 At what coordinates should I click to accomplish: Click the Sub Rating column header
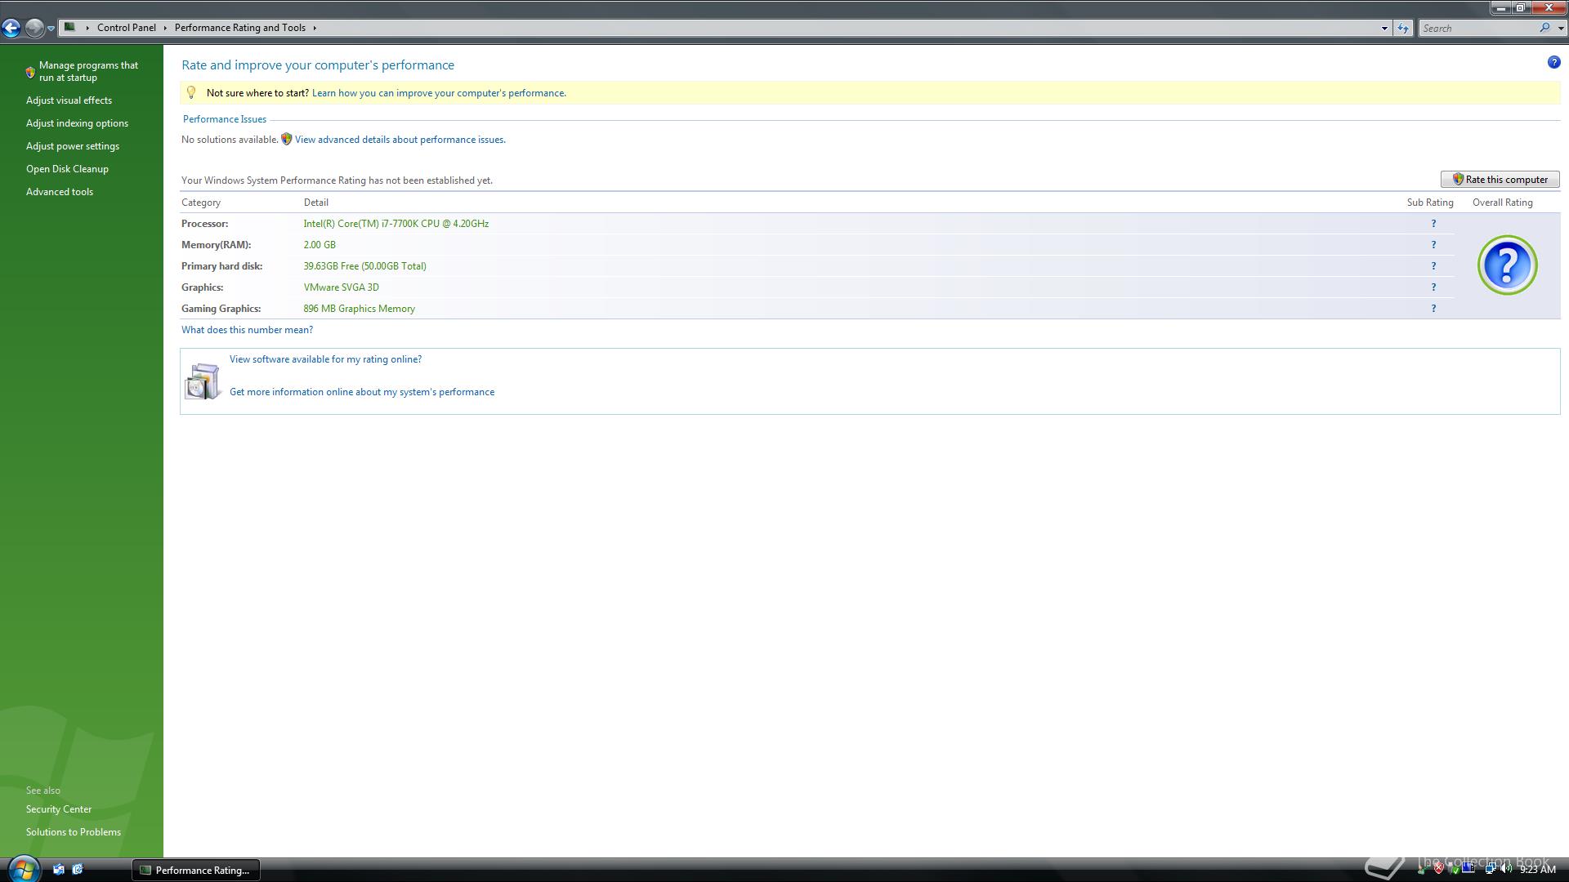point(1430,203)
